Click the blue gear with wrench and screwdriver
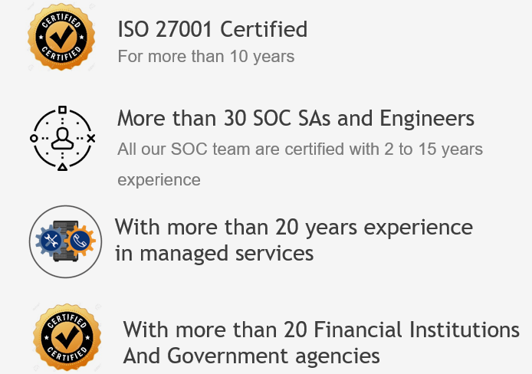The width and height of the screenshot is (532, 374). pos(51,241)
